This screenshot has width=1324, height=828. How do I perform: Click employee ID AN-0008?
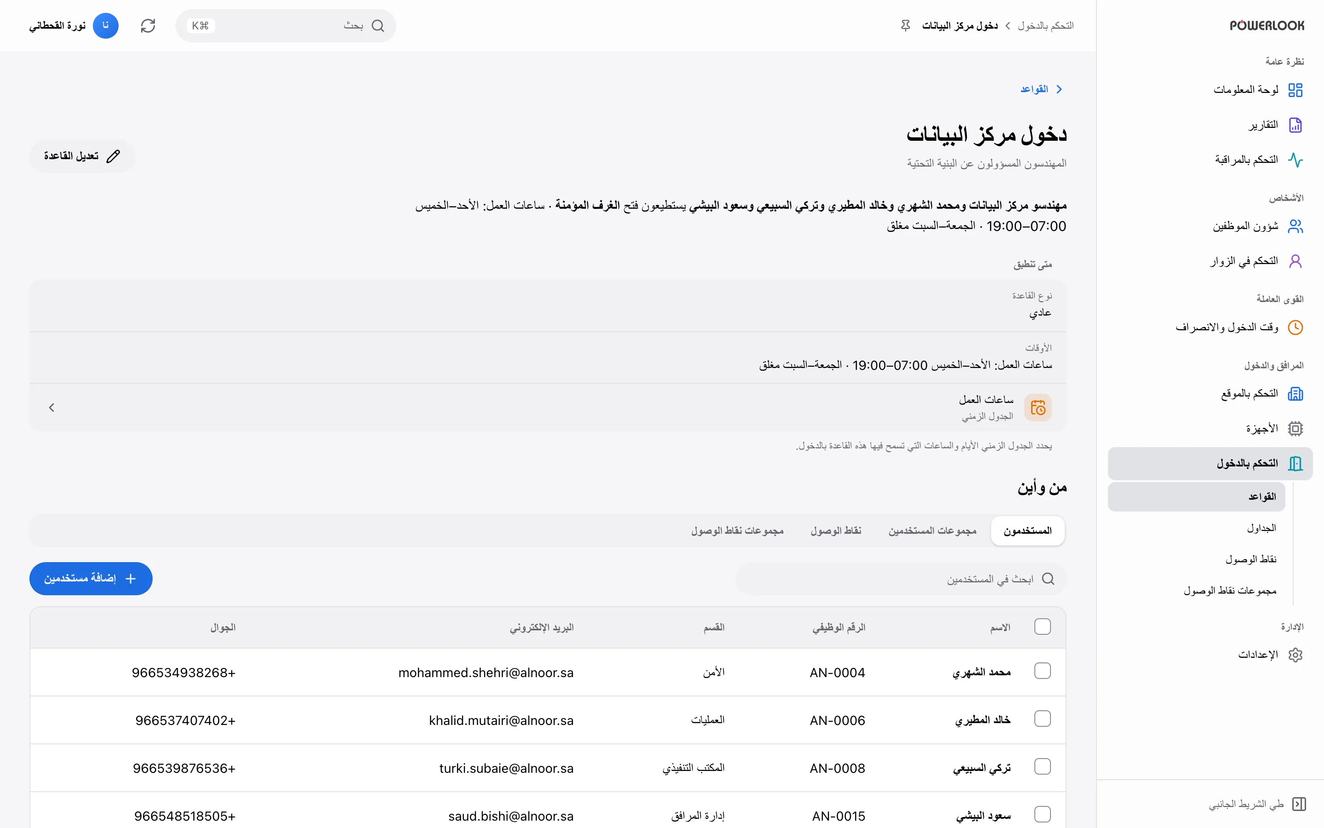[838, 768]
